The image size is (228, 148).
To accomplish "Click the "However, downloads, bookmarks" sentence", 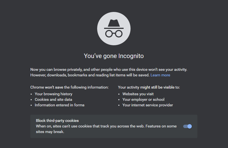I will click(x=90, y=75).
